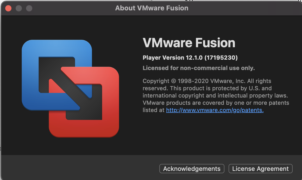The image size is (302, 180).
Task: Click the grayed-out zoom window button
Action: [x=29, y=8]
